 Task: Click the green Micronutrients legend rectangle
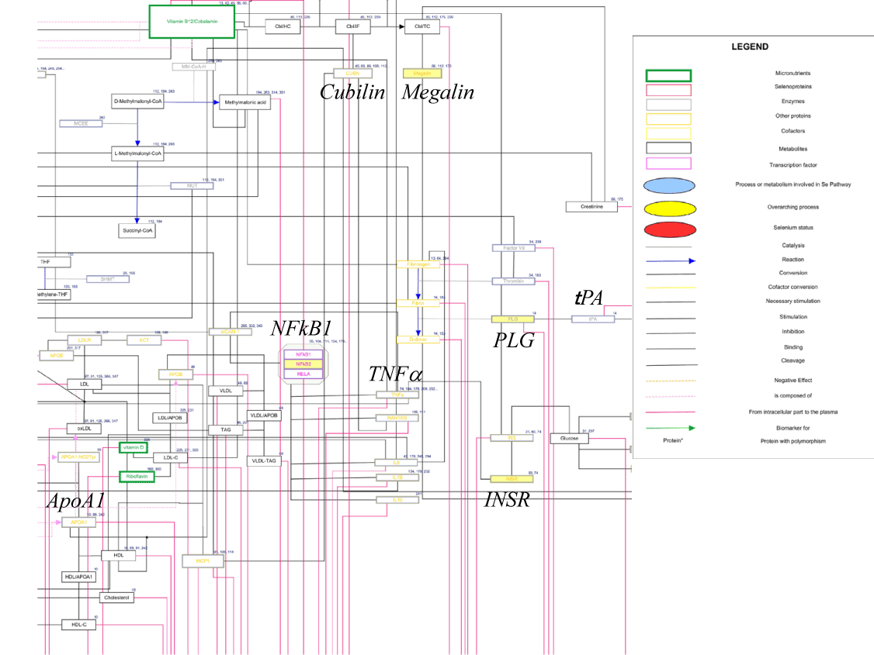(668, 74)
